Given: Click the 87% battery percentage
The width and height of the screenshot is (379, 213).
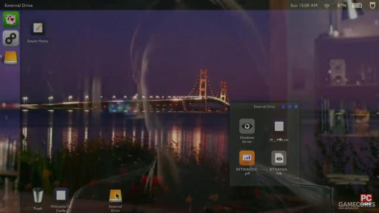Looking at the screenshot, I should coord(342,5).
